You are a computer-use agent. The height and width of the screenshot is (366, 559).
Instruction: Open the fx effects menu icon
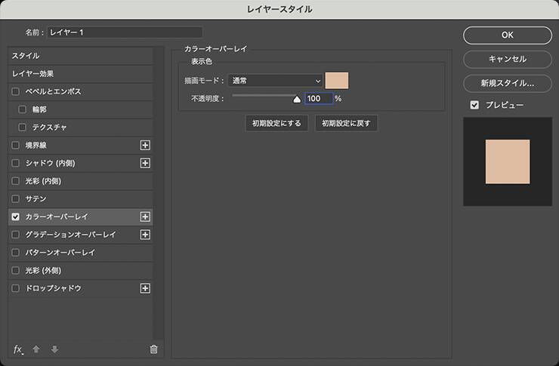click(x=19, y=349)
